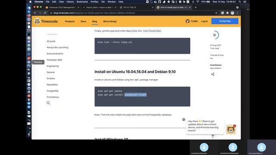Click the share icon under Contributors
This screenshot has width=276, height=155.
tap(213, 74)
